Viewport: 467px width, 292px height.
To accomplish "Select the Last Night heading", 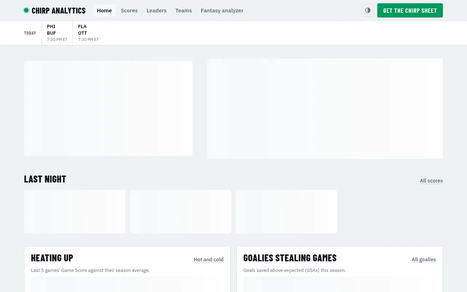I will coord(45,179).
